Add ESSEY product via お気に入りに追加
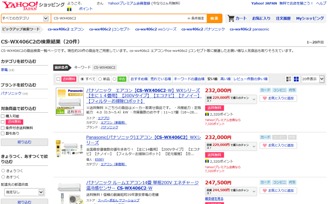Screen dimensions: 328x204 [278, 145]
